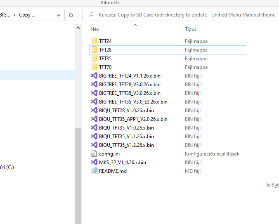Image resolution: width=279 pixels, height=224 pixels.
Task: Click BIN fájl type of MKS_32_V1_4.26.x.bin
Action: point(193,163)
